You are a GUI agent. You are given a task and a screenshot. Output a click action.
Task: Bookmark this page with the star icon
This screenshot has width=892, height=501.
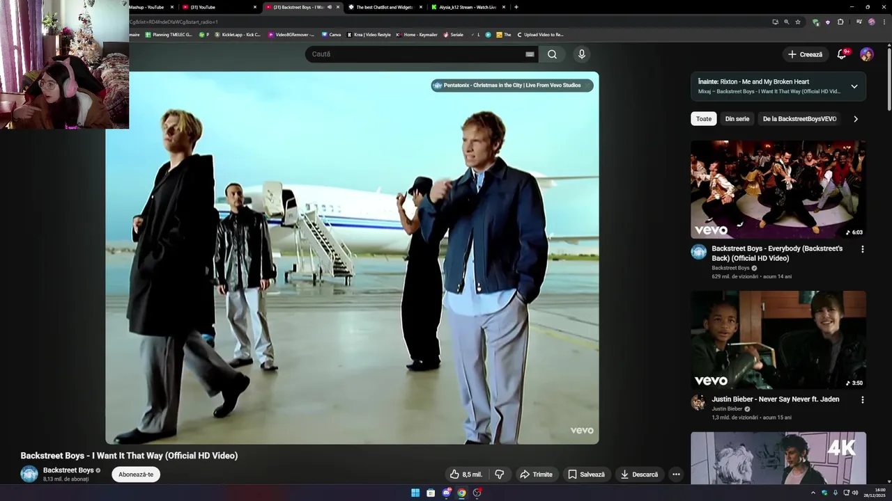(798, 22)
